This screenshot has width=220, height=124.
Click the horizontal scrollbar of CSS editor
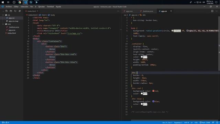pos(175,120)
